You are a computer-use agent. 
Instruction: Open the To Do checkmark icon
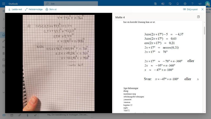pyautogui.click(x=35, y=116)
